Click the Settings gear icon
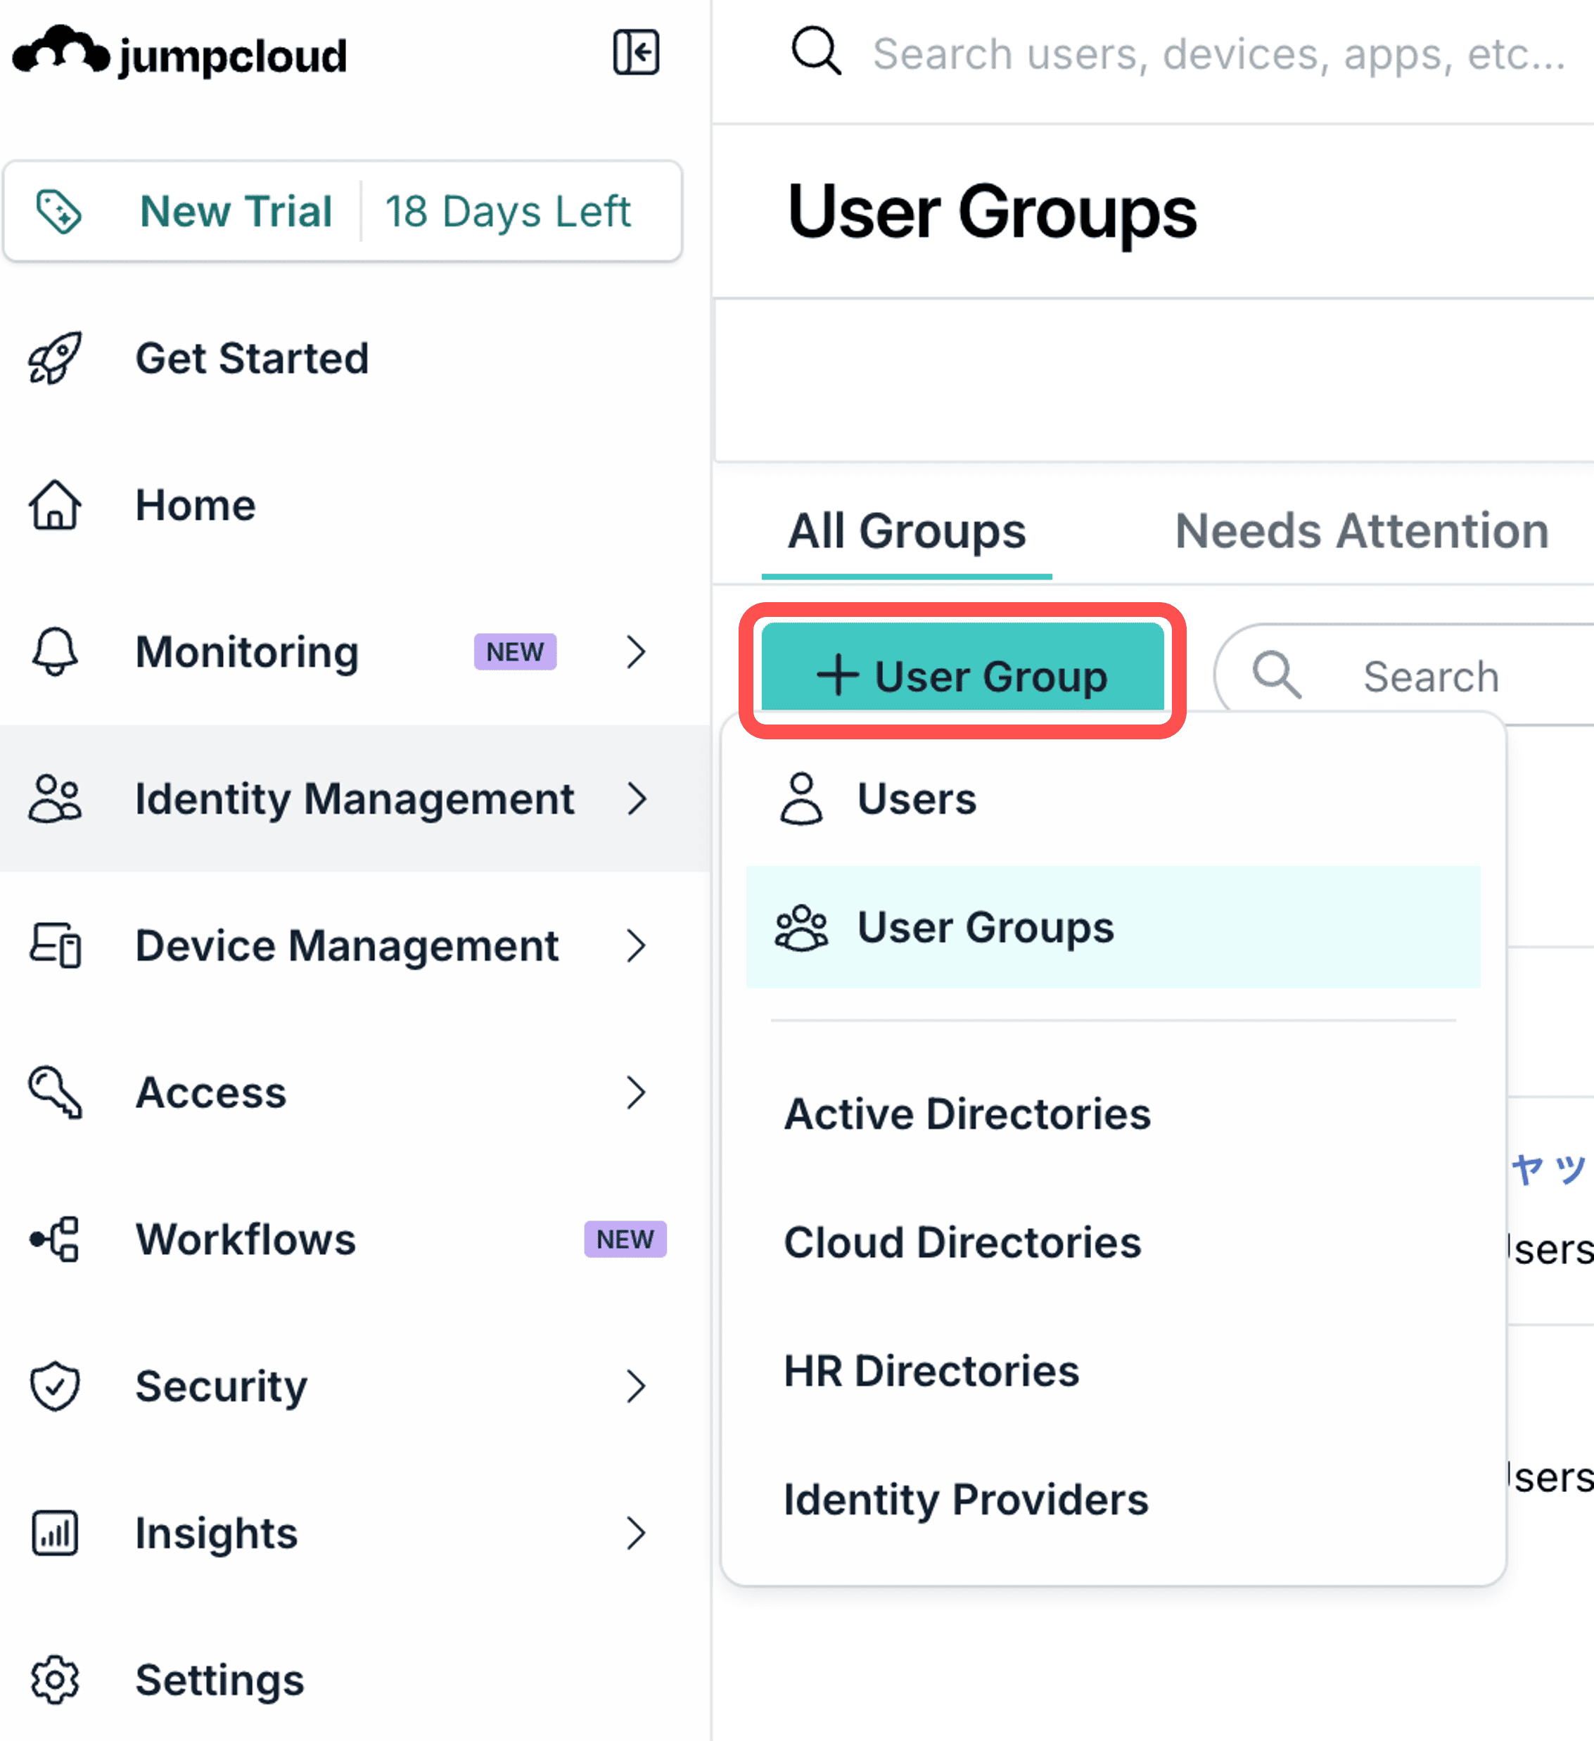 (x=56, y=1680)
